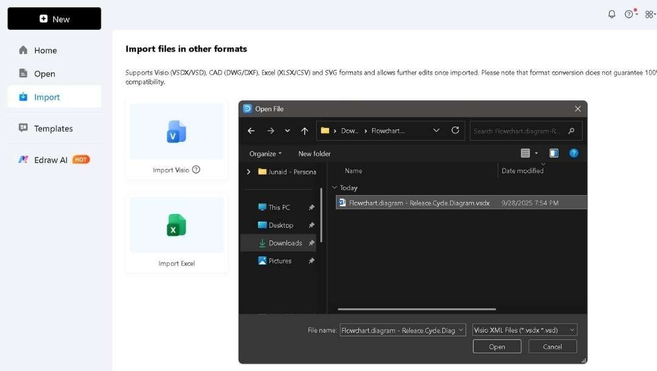Click the Home house icon in sidebar
The image size is (657, 371).
click(23, 50)
